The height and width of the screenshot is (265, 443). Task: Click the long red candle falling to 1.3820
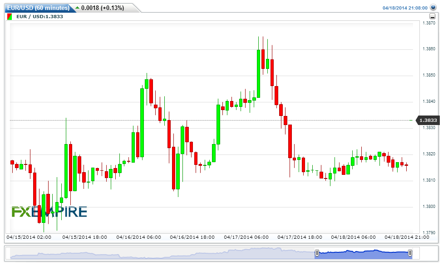[x=290, y=141]
